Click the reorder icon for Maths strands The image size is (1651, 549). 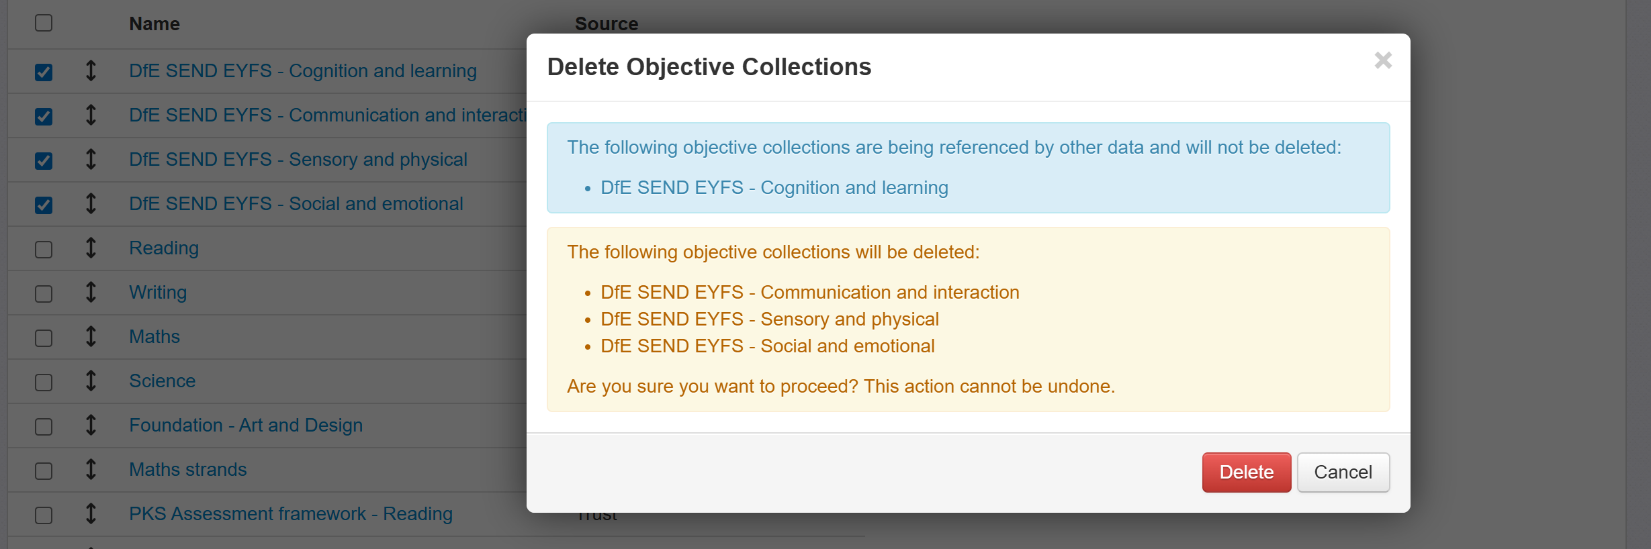coord(91,469)
